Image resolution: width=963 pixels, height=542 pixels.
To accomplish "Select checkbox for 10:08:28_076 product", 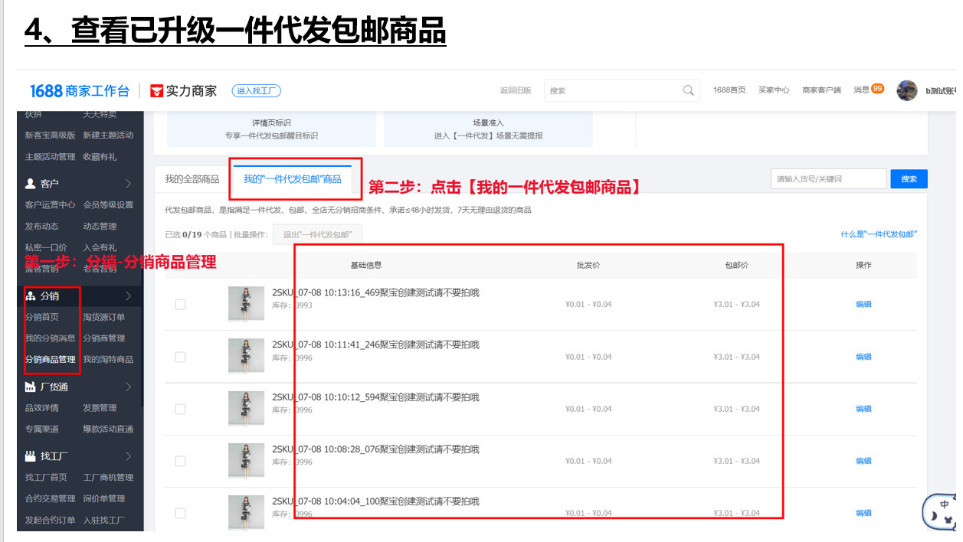I will pyautogui.click(x=180, y=460).
